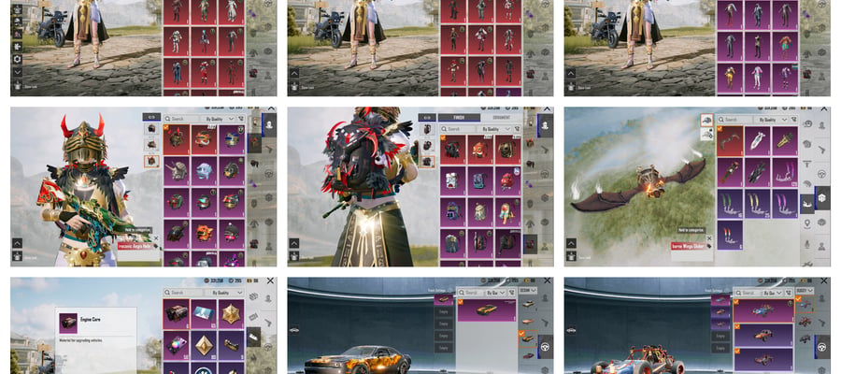Select bat wings glider tile
This screenshot has width=841, height=374.
coord(730,140)
